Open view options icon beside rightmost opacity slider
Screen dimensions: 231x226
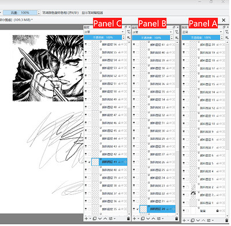point(227,38)
